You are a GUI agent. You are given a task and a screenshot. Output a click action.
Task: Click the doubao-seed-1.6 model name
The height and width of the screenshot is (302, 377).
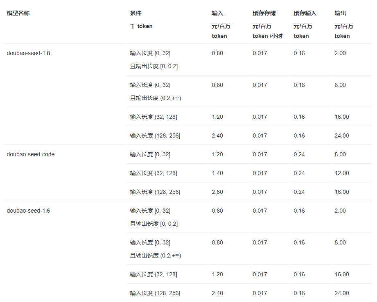(28, 211)
